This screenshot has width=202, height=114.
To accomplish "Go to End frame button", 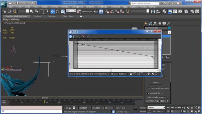I will pos(183,108).
